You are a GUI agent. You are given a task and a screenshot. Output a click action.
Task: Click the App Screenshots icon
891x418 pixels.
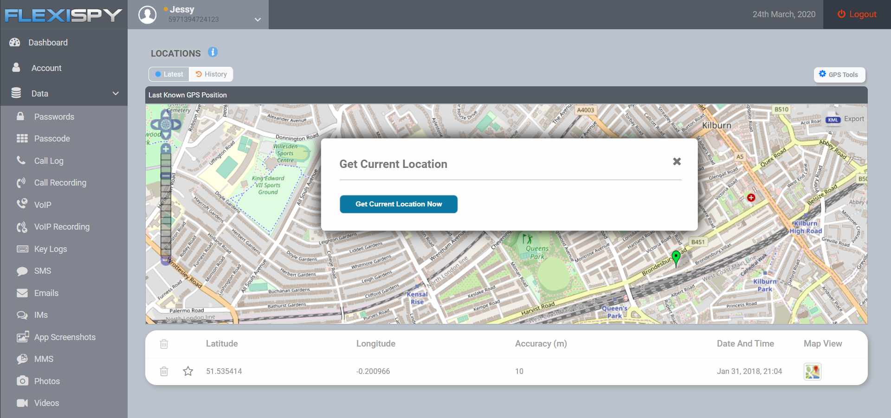tap(22, 337)
